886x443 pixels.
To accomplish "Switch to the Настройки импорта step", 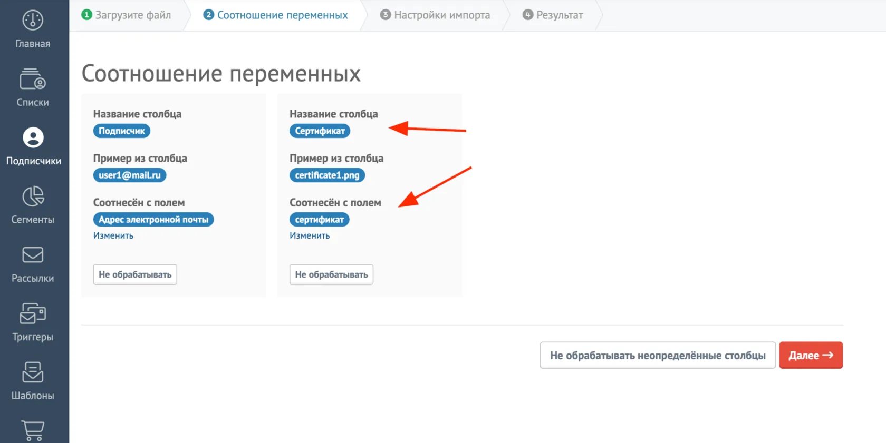I will click(435, 15).
